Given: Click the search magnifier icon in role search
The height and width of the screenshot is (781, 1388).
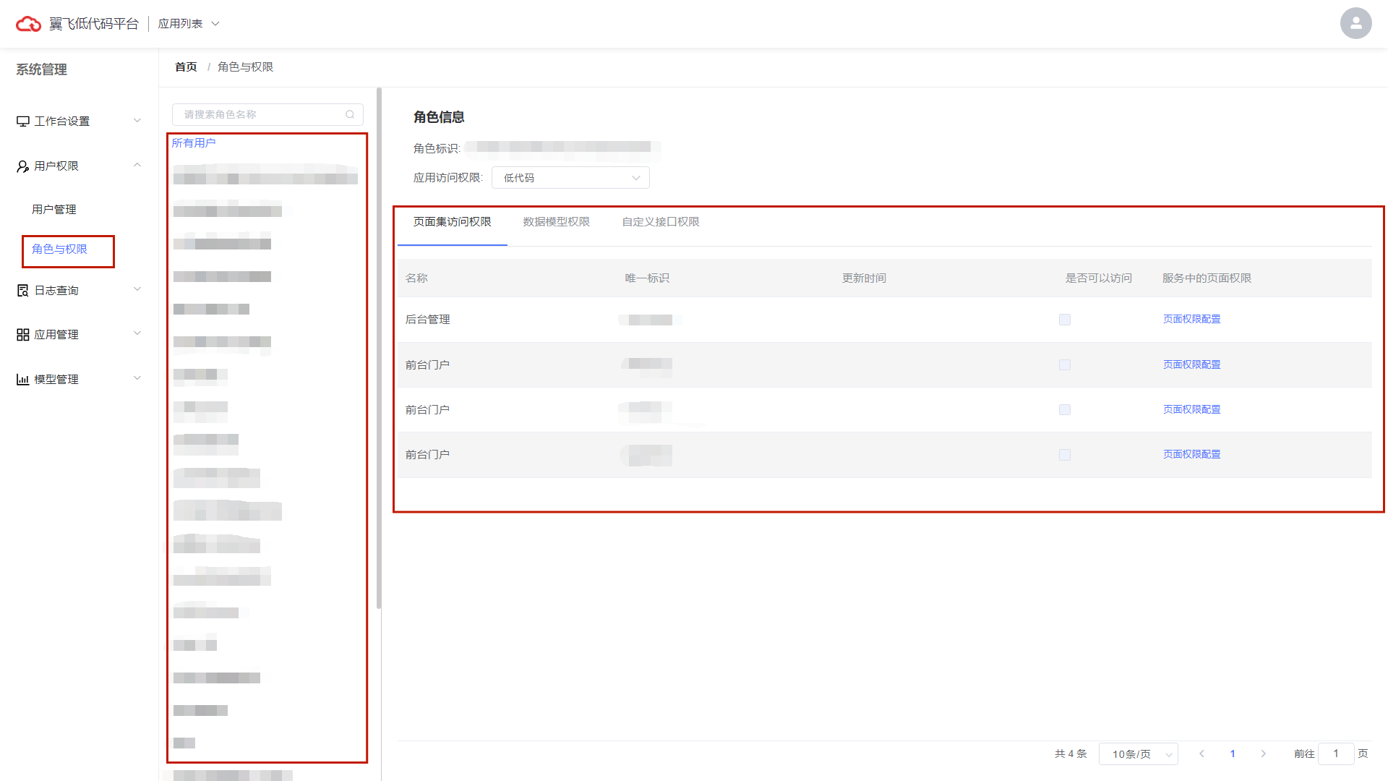Looking at the screenshot, I should pyautogui.click(x=350, y=114).
